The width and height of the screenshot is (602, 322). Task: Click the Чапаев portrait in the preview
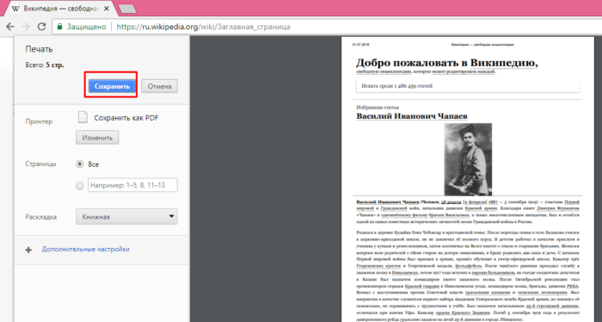[x=468, y=159]
